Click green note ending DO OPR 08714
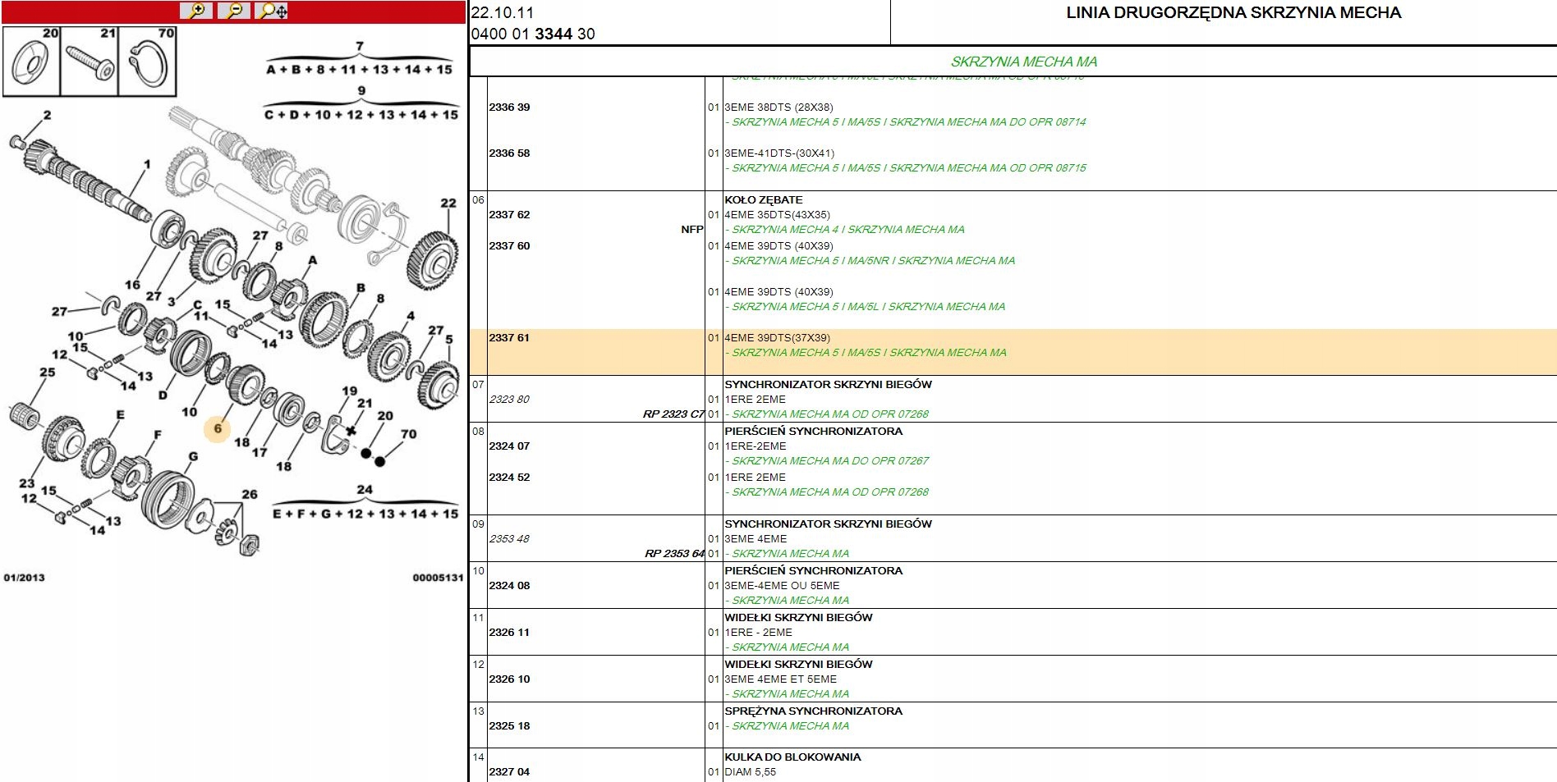This screenshot has width=1557, height=782. 905,121
